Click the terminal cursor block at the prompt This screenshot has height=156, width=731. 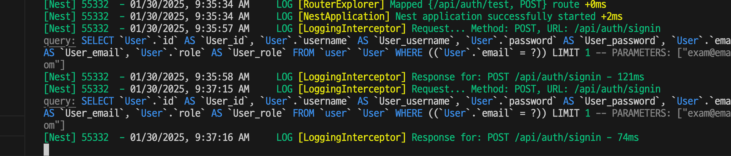46,150
